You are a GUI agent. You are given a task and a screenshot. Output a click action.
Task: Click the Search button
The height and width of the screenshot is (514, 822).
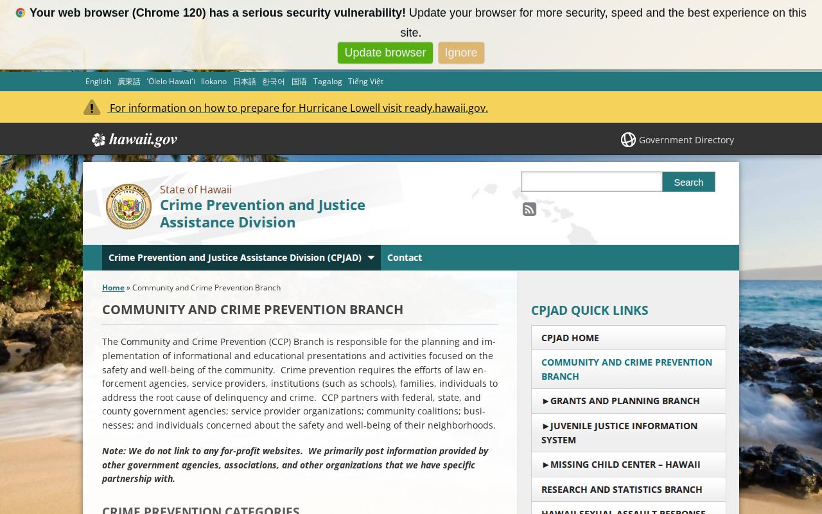688,182
